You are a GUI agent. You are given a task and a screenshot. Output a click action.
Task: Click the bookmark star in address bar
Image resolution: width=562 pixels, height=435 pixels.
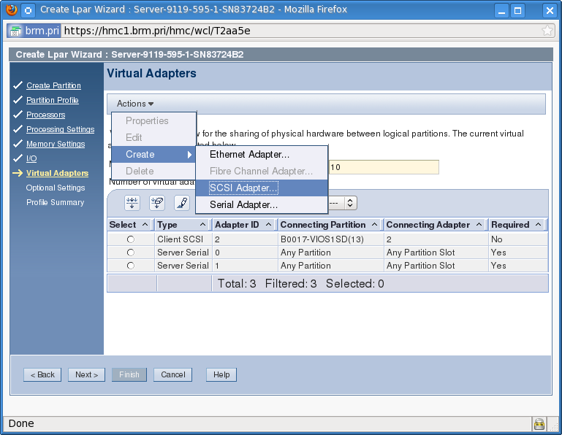pyautogui.click(x=547, y=31)
